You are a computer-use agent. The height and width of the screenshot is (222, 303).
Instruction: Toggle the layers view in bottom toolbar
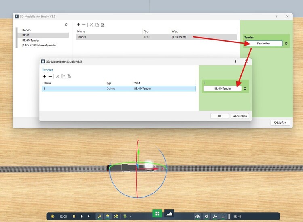tap(107, 216)
